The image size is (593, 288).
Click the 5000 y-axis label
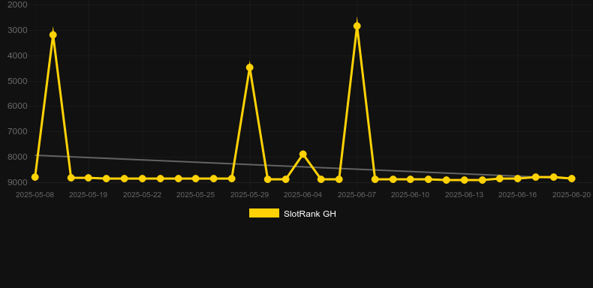17,81
